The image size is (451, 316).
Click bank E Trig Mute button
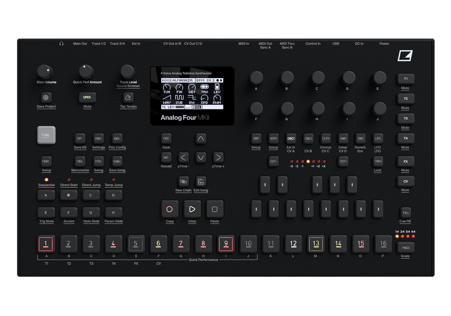[x=46, y=213]
